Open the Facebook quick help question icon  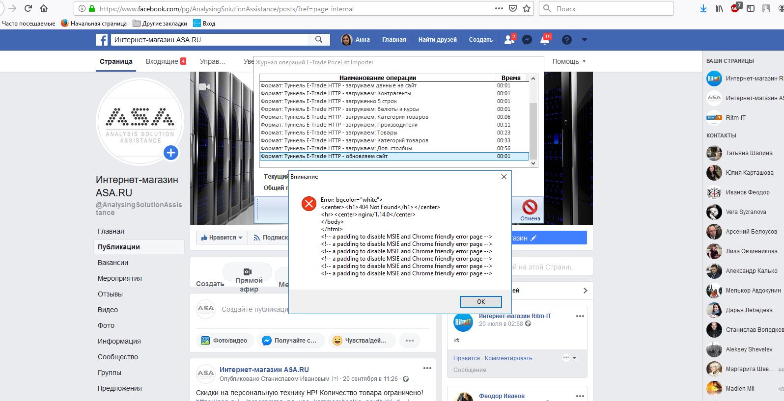coord(567,40)
